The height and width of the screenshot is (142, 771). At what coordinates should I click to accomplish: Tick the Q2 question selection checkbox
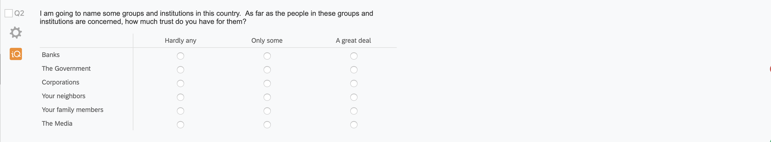[9, 13]
